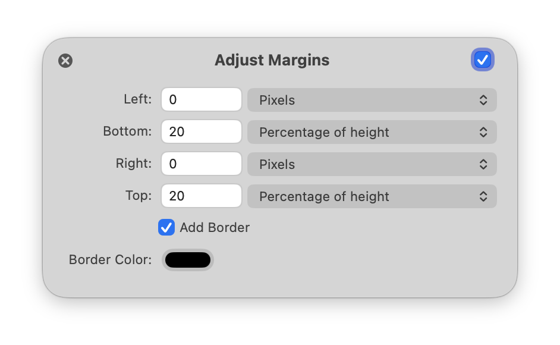
Task: Close the Adjust Margins dialog
Action: [65, 61]
